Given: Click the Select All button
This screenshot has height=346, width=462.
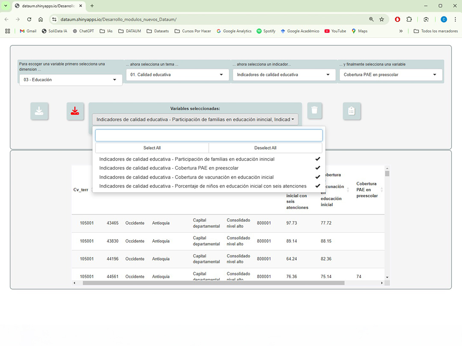Looking at the screenshot, I should (x=152, y=147).
